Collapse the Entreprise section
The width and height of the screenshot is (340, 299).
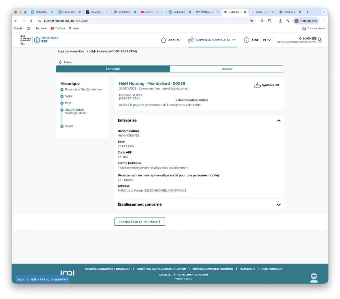click(x=279, y=120)
